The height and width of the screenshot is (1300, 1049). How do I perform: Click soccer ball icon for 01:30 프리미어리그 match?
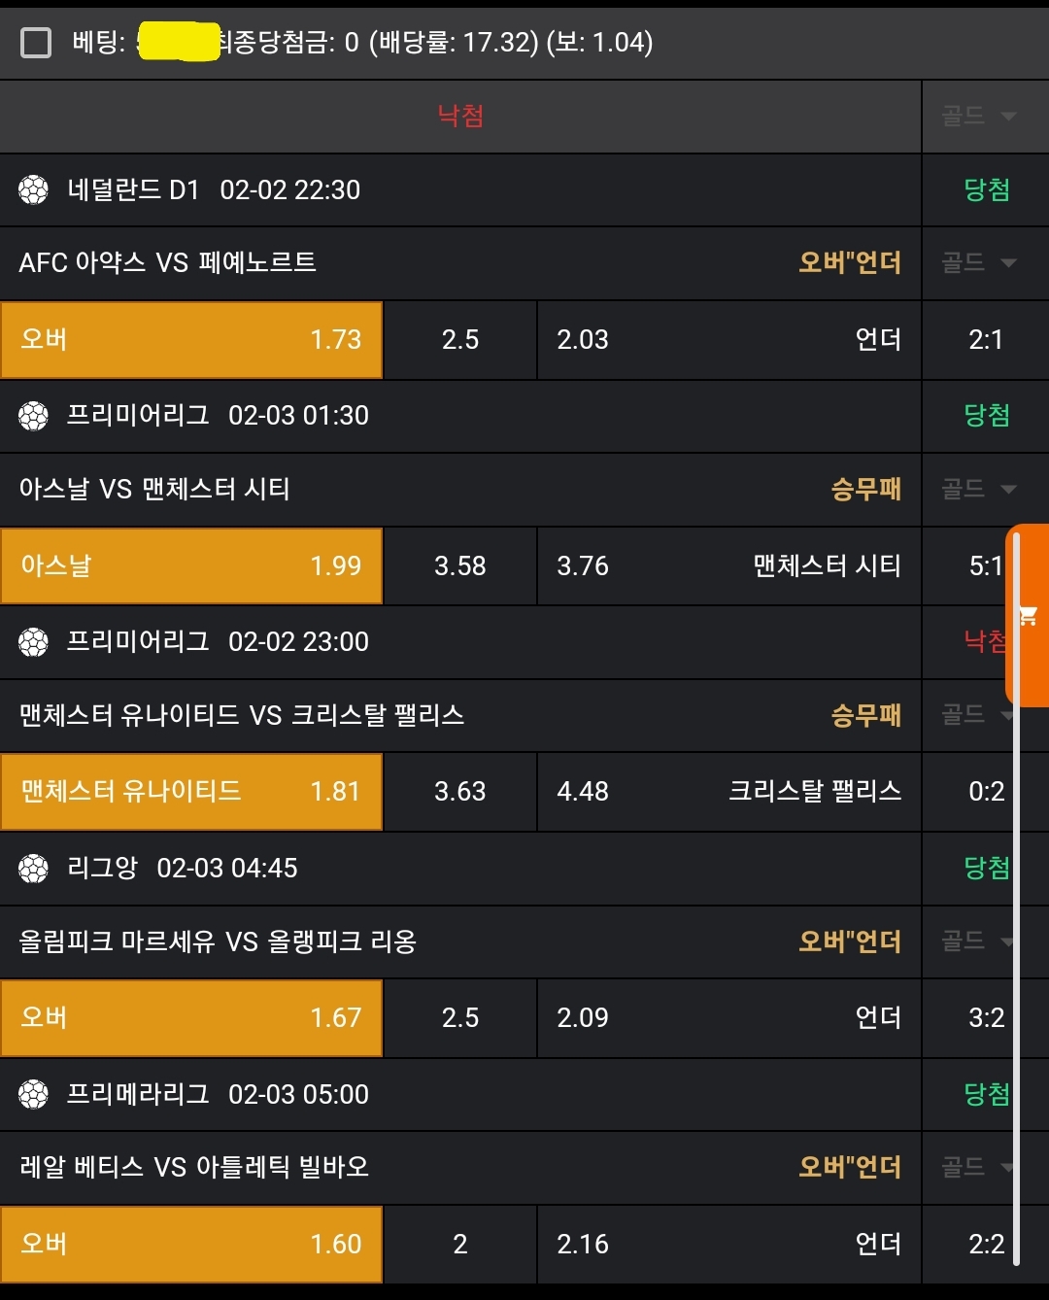click(33, 416)
